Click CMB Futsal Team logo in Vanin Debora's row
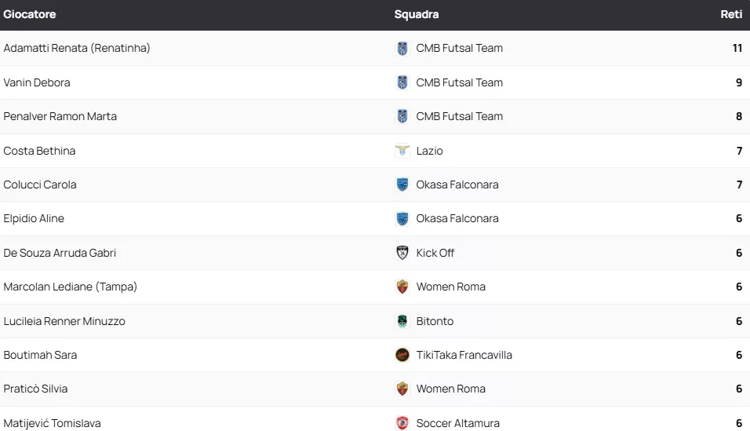This screenshot has width=750, height=431. (x=402, y=82)
